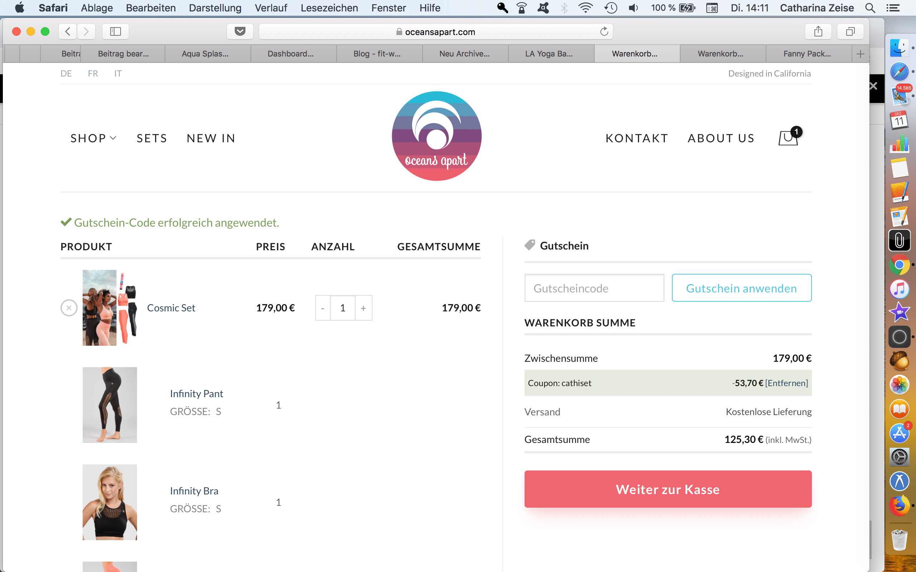
Task: Add a new Safari tab
Action: click(x=860, y=54)
